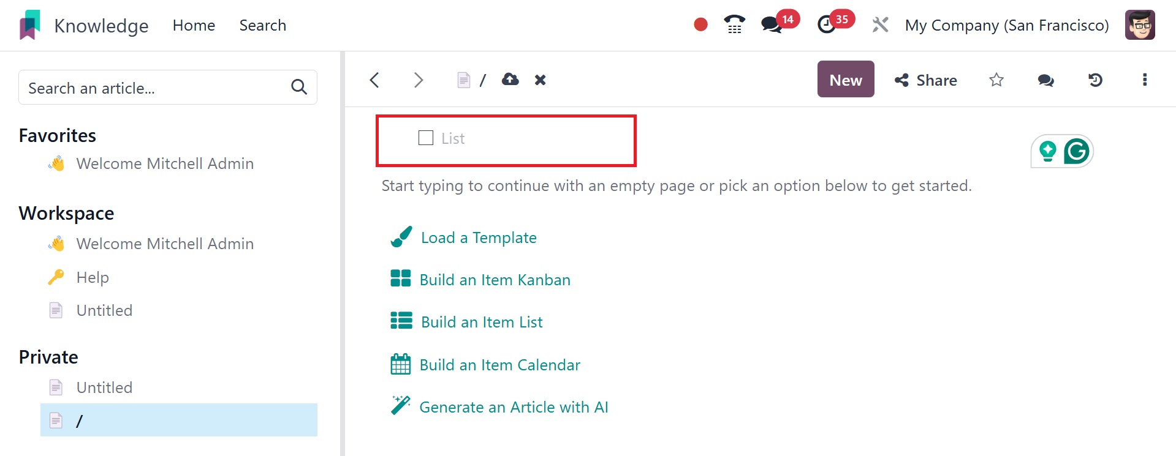The height and width of the screenshot is (456, 1176).
Task: Open the activities clock icon with 35 badge
Action: [827, 24]
